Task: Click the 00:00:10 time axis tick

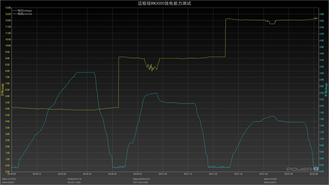Action: point(37,174)
